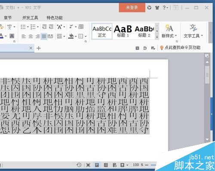Click the phonetic guide (wén) icon
This screenshot has height=171, width=215.
[x=9, y=27]
